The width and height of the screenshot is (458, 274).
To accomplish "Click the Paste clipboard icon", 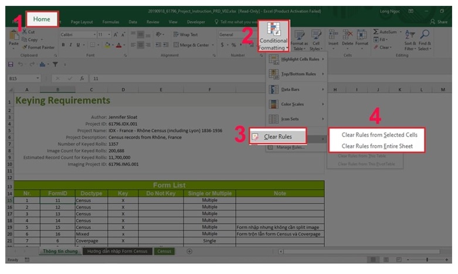I will pos(14,39).
